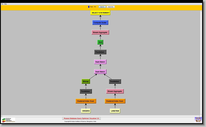Select the lower Hash Match node
The width and height of the screenshot is (206, 127).
(100, 72)
